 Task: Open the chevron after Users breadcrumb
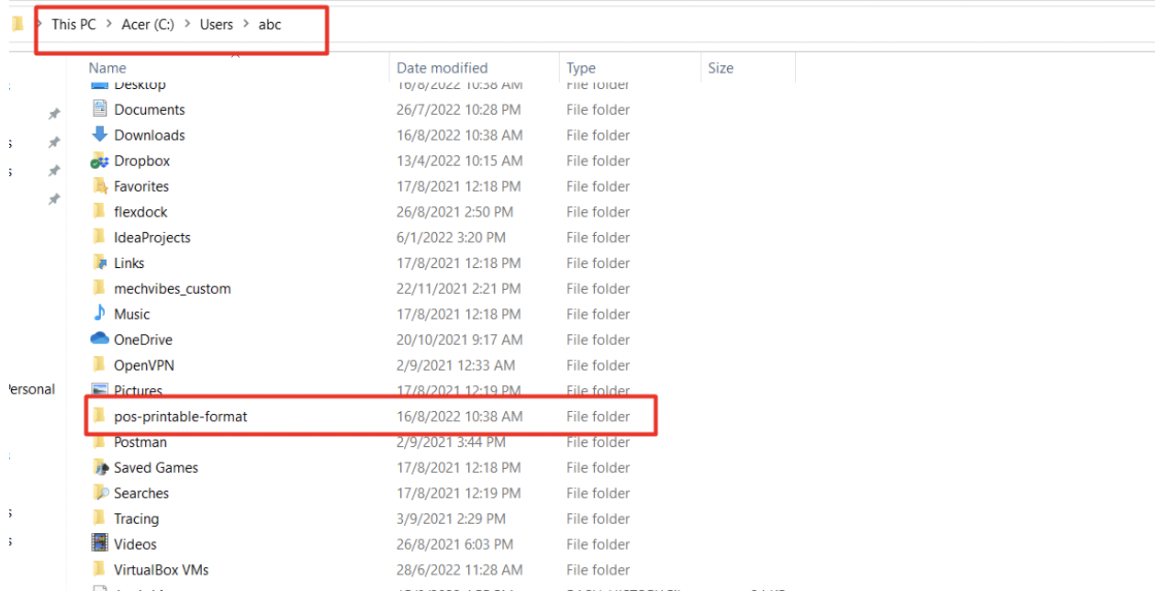[246, 25]
